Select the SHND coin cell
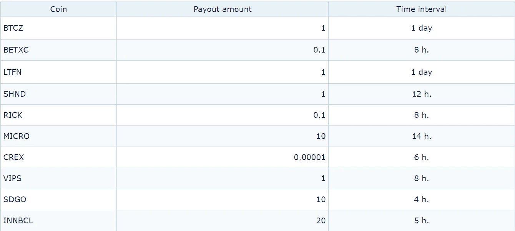 58,94
